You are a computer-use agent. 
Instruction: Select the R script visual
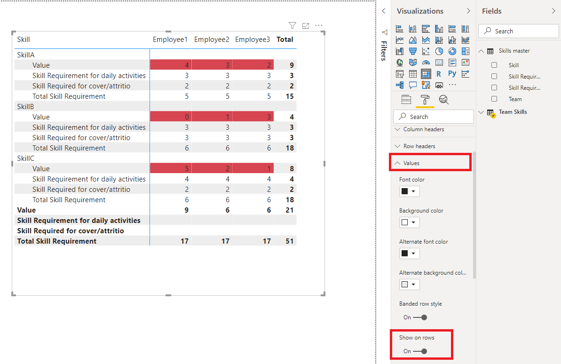439,74
